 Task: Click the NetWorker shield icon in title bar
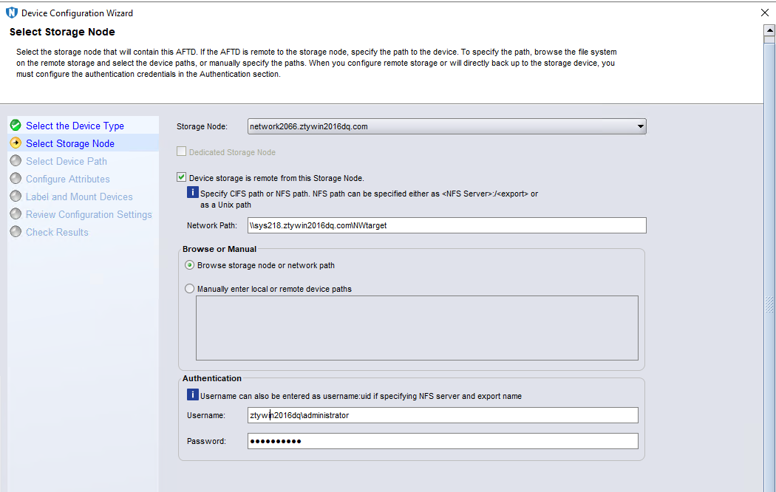pos(11,13)
